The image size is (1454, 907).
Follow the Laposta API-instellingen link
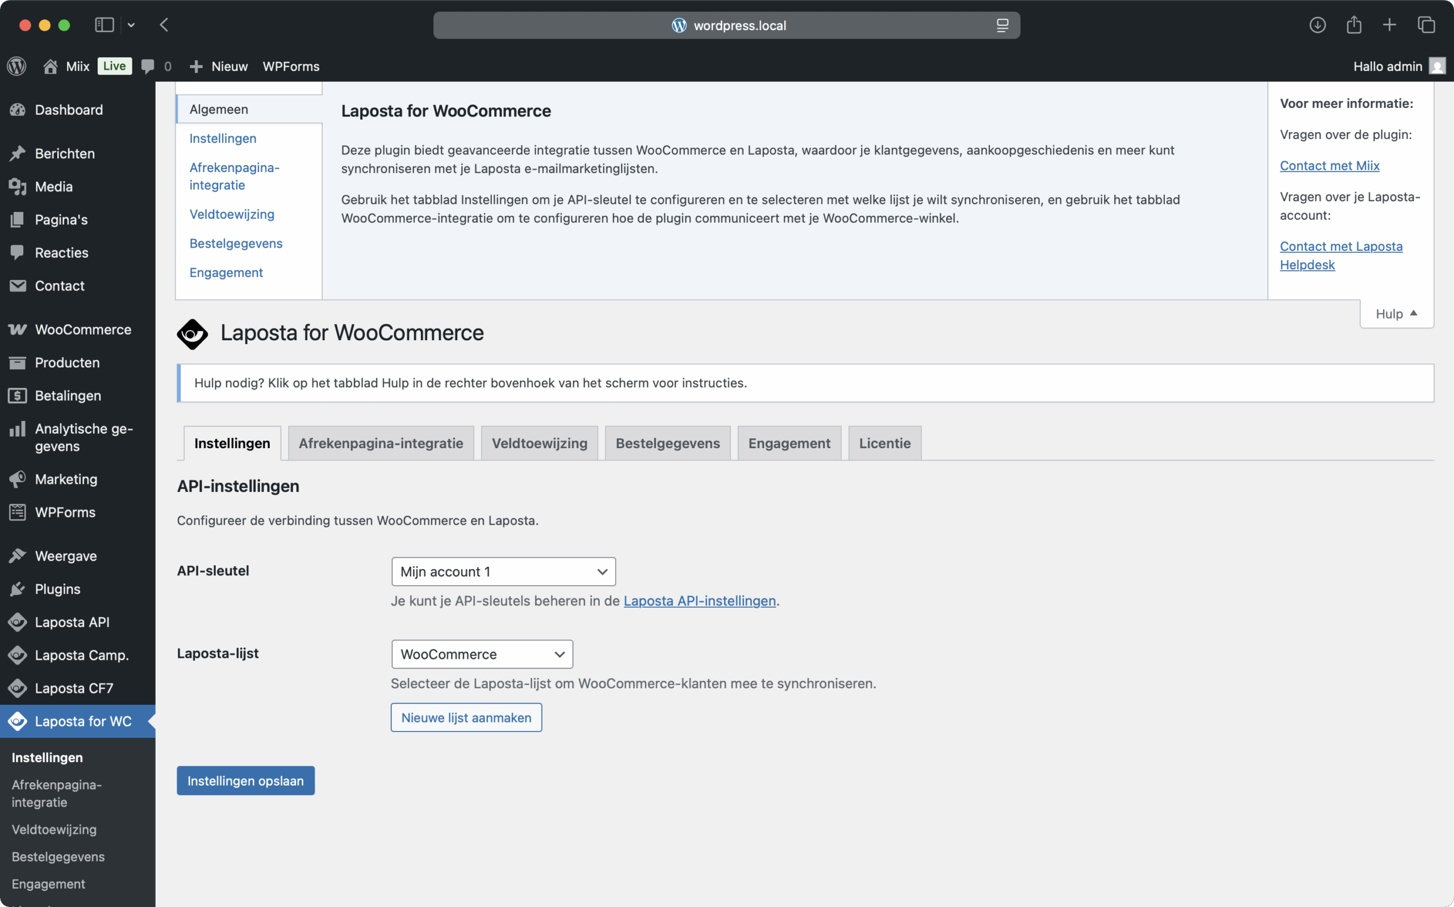[x=699, y=600]
